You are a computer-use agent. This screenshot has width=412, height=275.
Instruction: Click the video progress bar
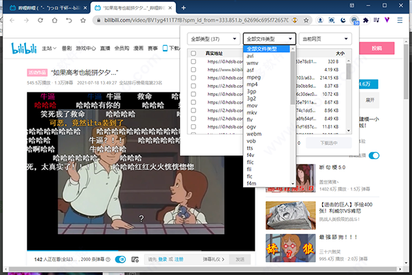141,250
